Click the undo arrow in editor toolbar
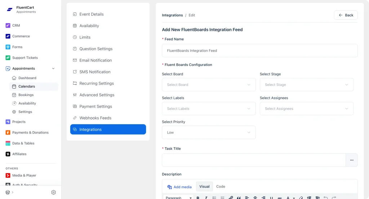 [326, 198]
